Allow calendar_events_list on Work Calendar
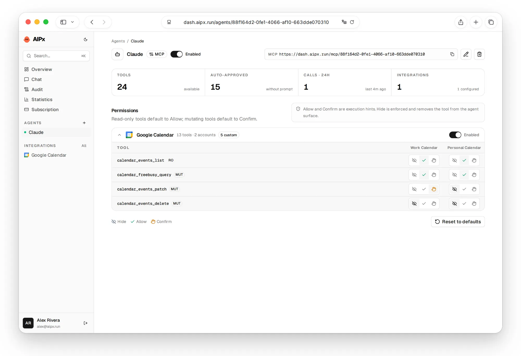The width and height of the screenshot is (521, 356). click(424, 160)
